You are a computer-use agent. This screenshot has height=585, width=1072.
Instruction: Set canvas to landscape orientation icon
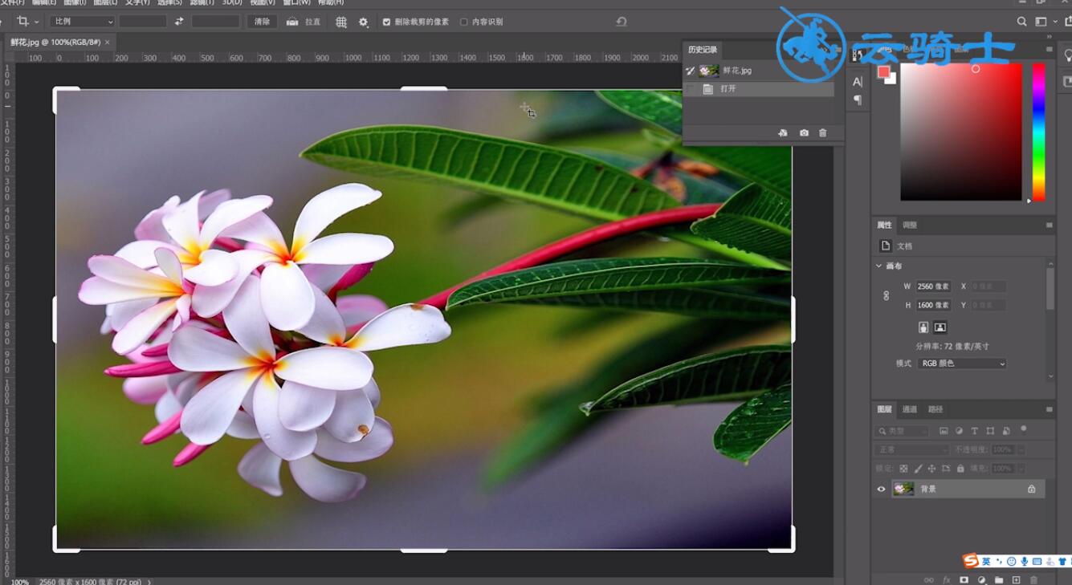coord(940,327)
